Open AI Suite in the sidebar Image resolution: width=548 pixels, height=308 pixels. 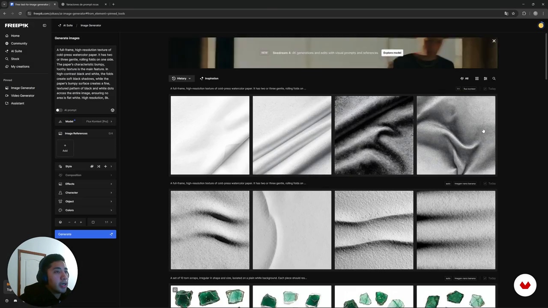tap(14, 51)
